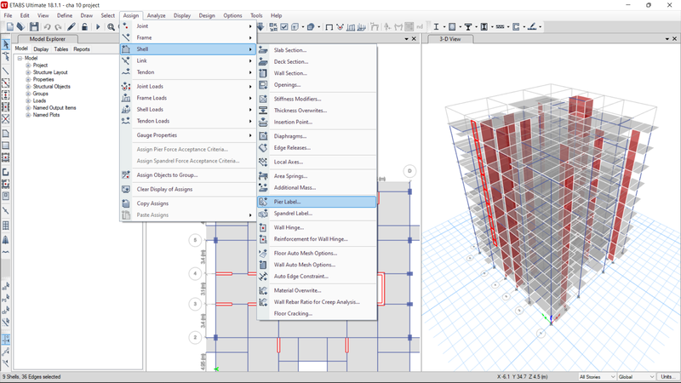The width and height of the screenshot is (681, 383).
Task: Select the 3-D View tab
Action: [450, 38]
